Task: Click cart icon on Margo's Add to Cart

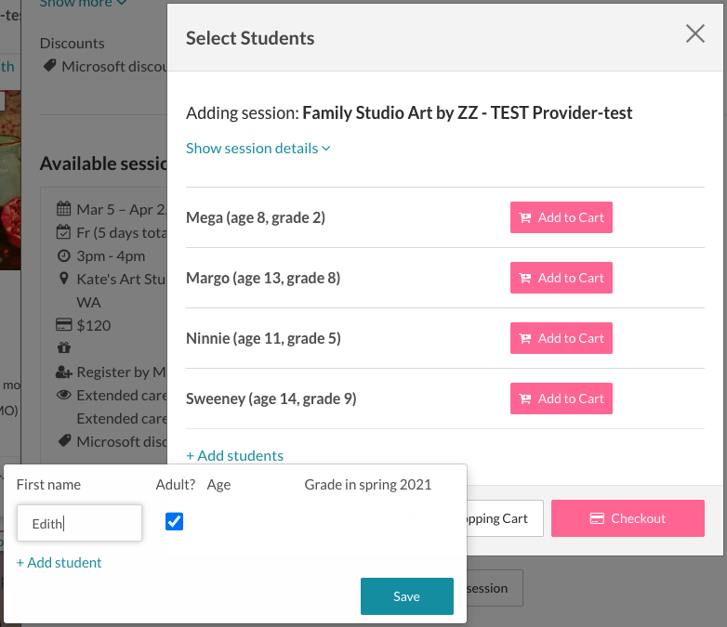Action: click(525, 279)
